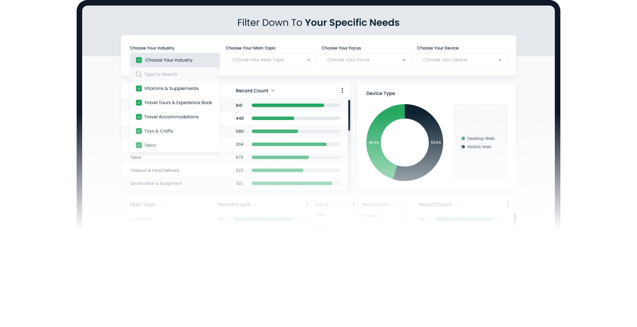This screenshot has height=327, width=637.
Task: Uncheck the Vitamins & Supplements checkbox
Action: (x=138, y=88)
